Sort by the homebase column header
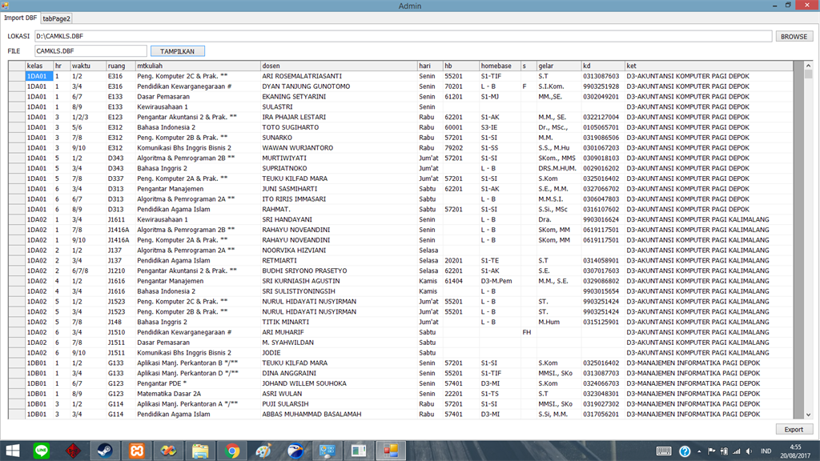Viewport: 820px width, 461px height. 500,66
